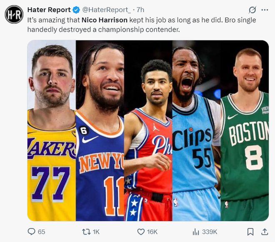Click the blue verified badge
This screenshot has width=275, height=242.
pos(75,10)
